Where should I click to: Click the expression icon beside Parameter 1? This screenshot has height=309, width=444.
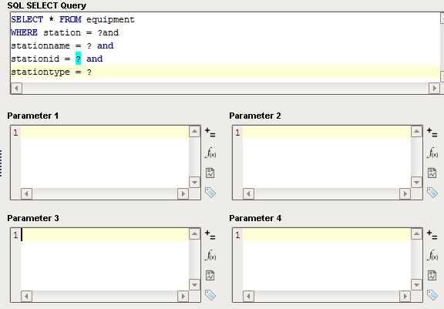pyautogui.click(x=210, y=133)
